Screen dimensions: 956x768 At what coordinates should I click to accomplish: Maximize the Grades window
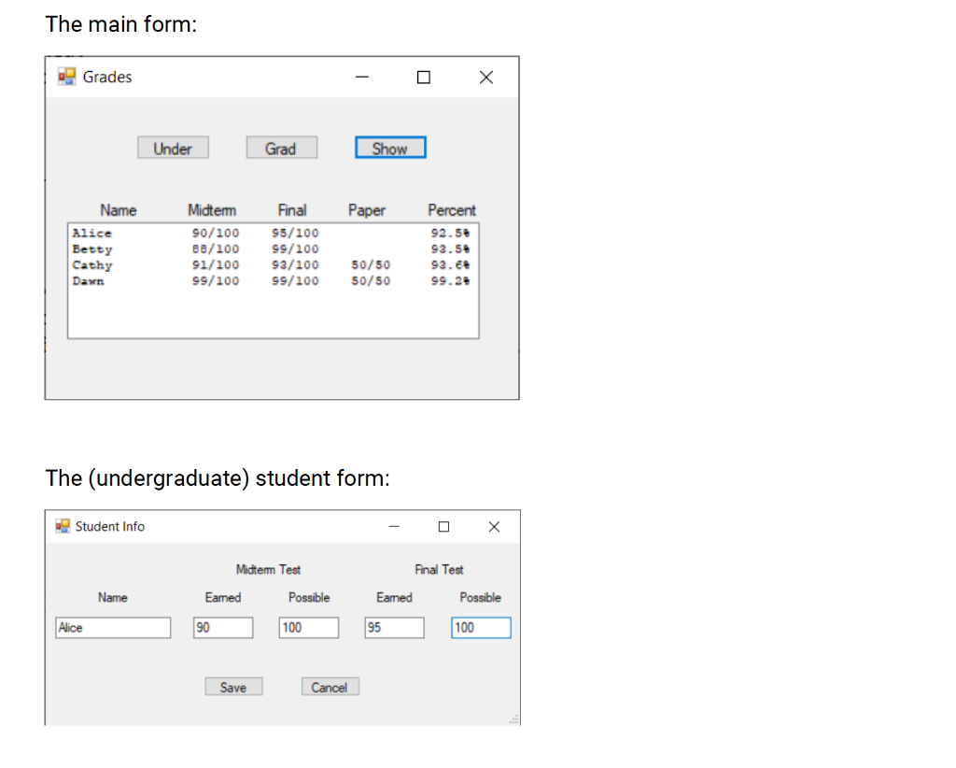423,77
